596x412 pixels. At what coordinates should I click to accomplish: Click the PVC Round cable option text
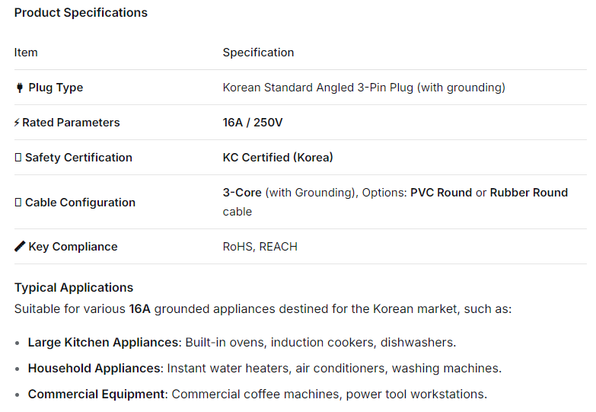click(441, 193)
